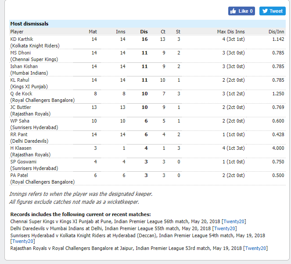Click the Ct column header
Image resolution: width=291 pixels, height=264 pixels.
point(163,32)
